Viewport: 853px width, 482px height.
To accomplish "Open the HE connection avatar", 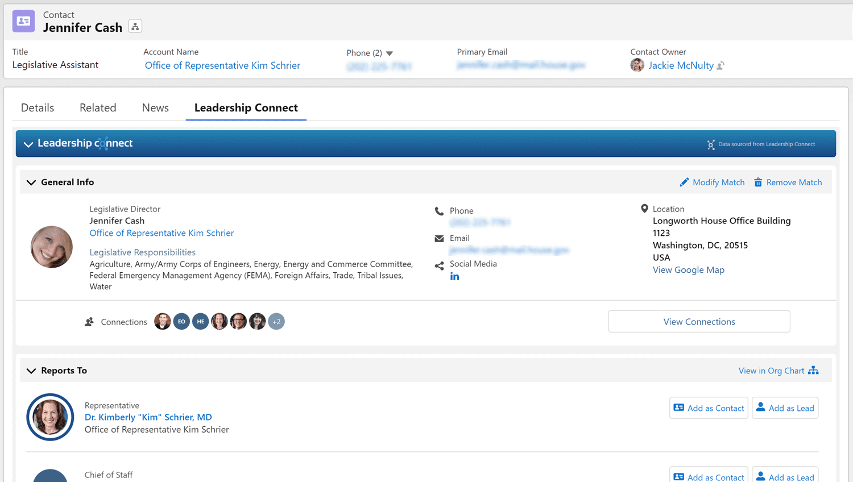I will click(201, 322).
